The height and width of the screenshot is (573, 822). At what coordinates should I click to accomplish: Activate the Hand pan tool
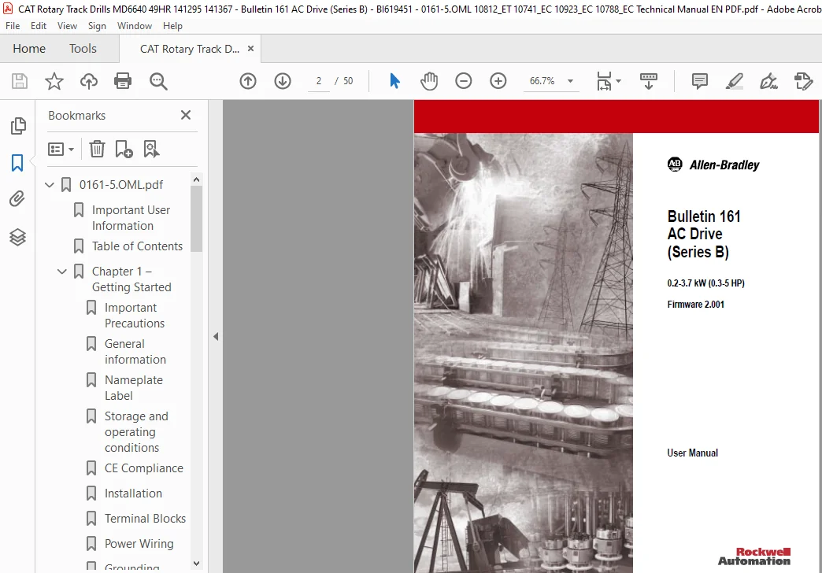click(x=429, y=81)
